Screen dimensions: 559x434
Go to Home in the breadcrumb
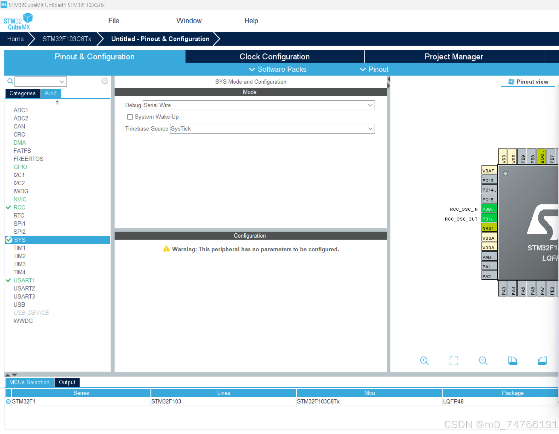(x=15, y=39)
